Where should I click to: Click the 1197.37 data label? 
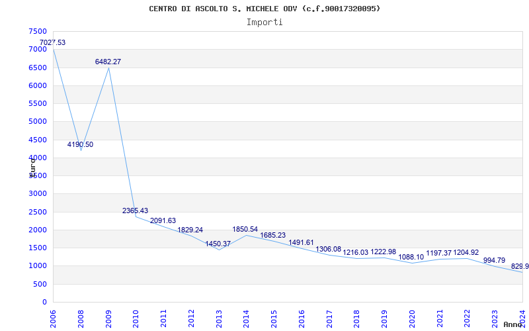(439, 254)
